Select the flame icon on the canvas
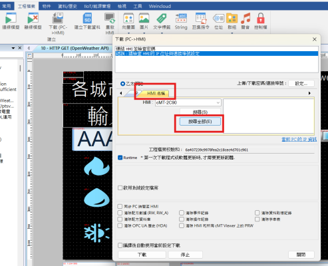 (96, 166)
